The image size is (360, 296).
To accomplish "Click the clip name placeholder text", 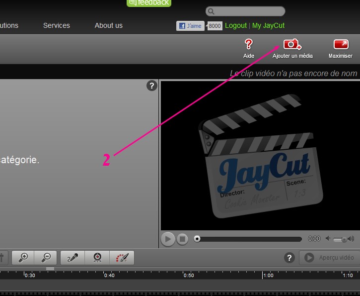I will click(x=293, y=73).
